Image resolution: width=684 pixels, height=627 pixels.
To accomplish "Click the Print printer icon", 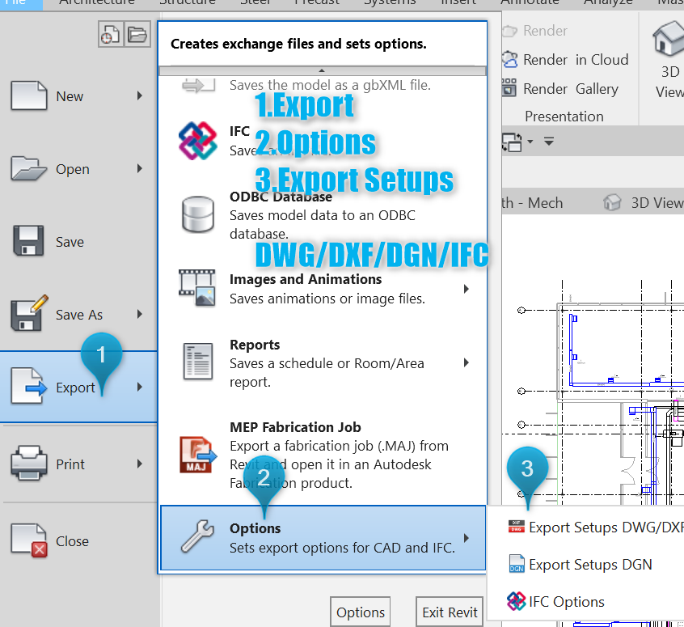I will (29, 464).
